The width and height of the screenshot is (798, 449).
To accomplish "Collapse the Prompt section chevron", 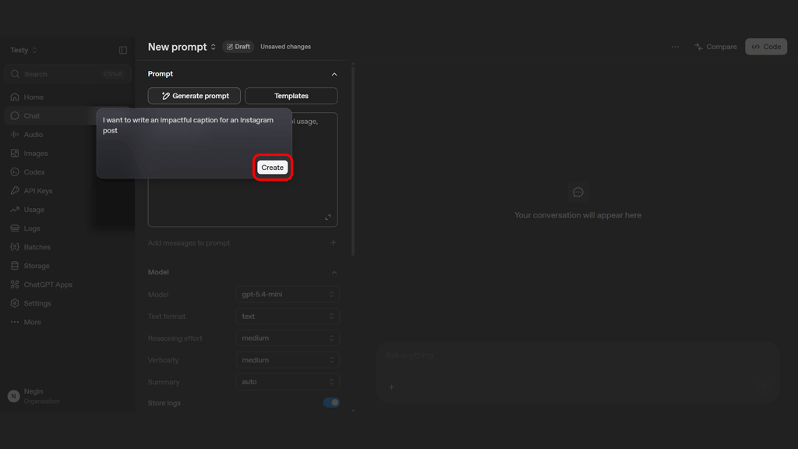I will 334,74.
